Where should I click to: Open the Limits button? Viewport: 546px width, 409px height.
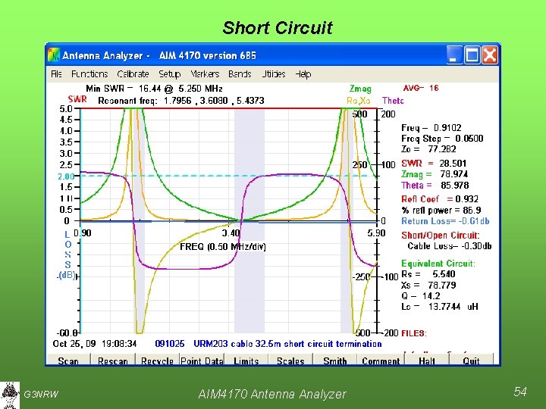click(246, 360)
